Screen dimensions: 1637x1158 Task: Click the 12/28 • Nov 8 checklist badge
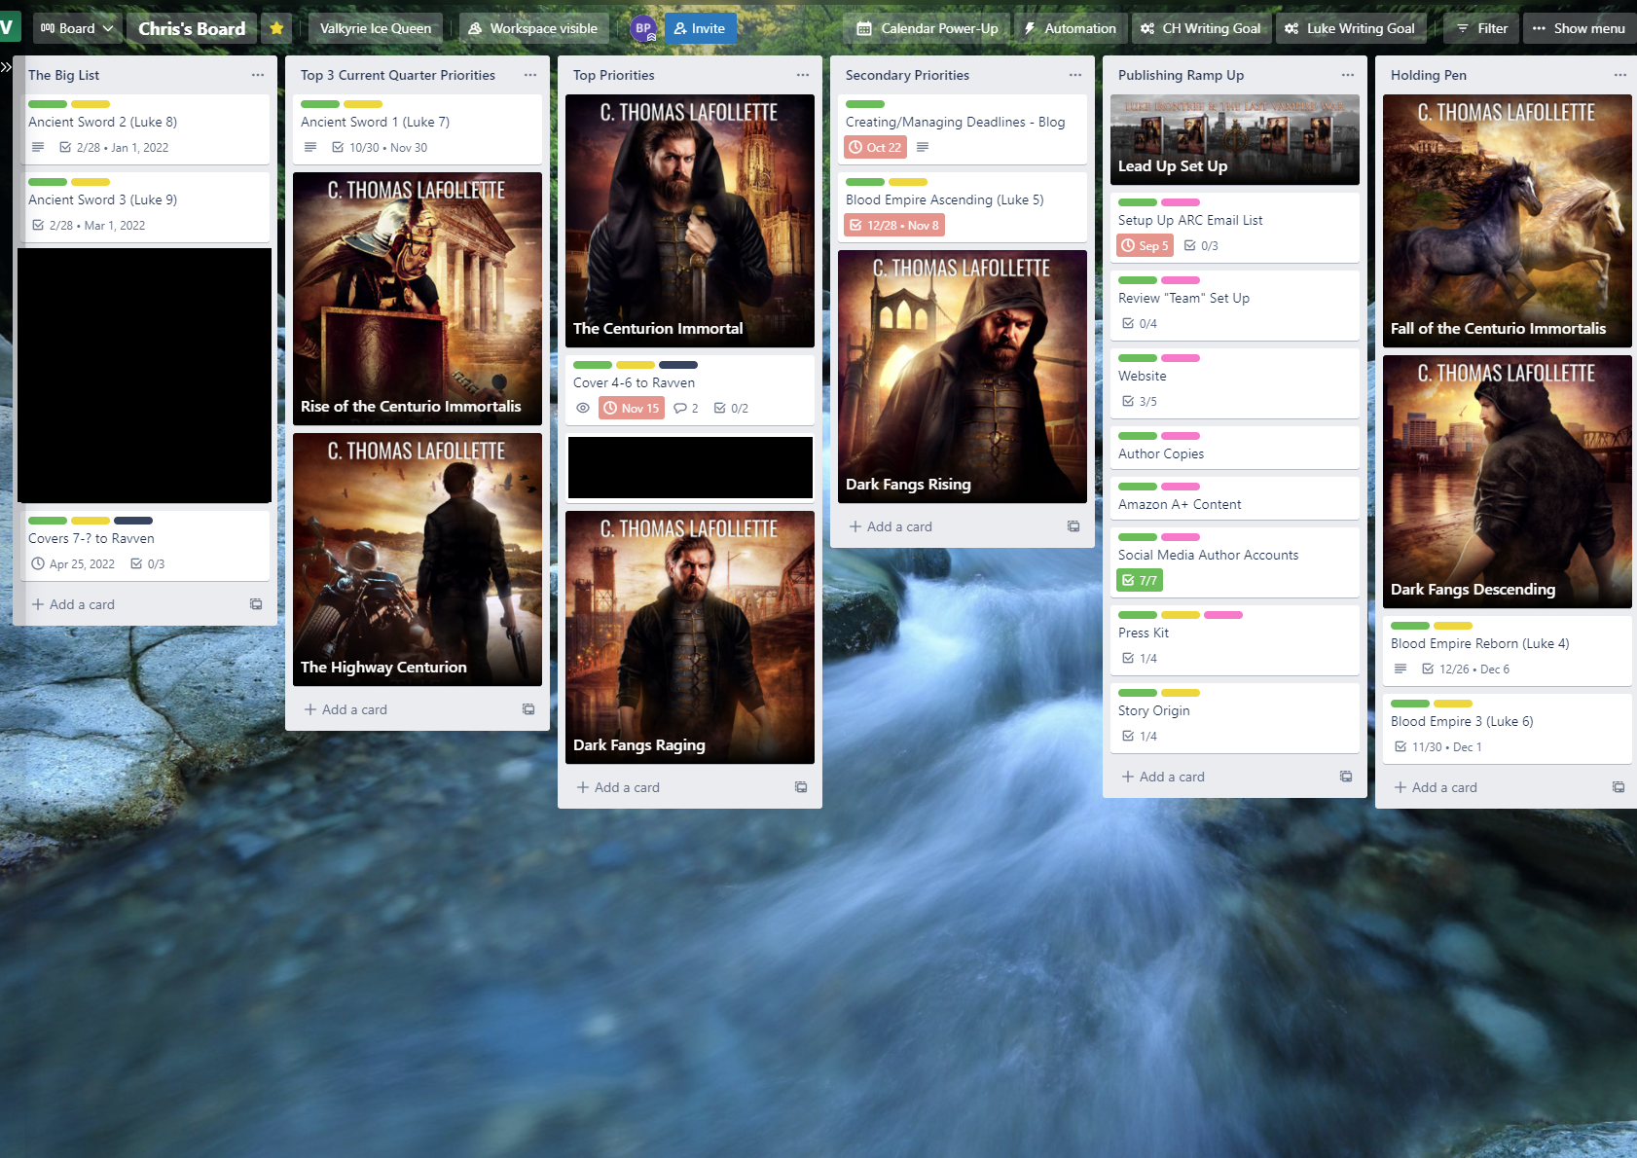pos(894,225)
